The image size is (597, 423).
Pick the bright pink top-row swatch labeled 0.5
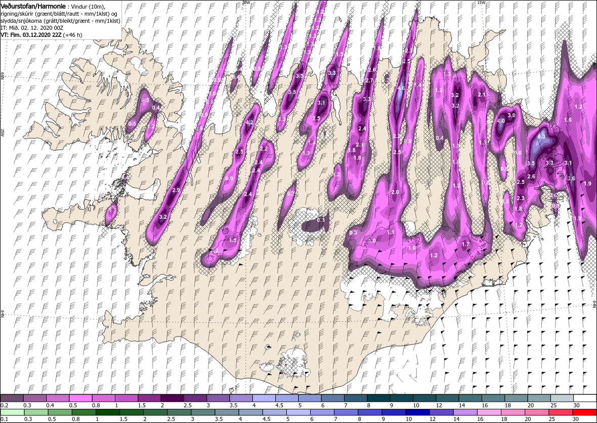click(x=81, y=398)
